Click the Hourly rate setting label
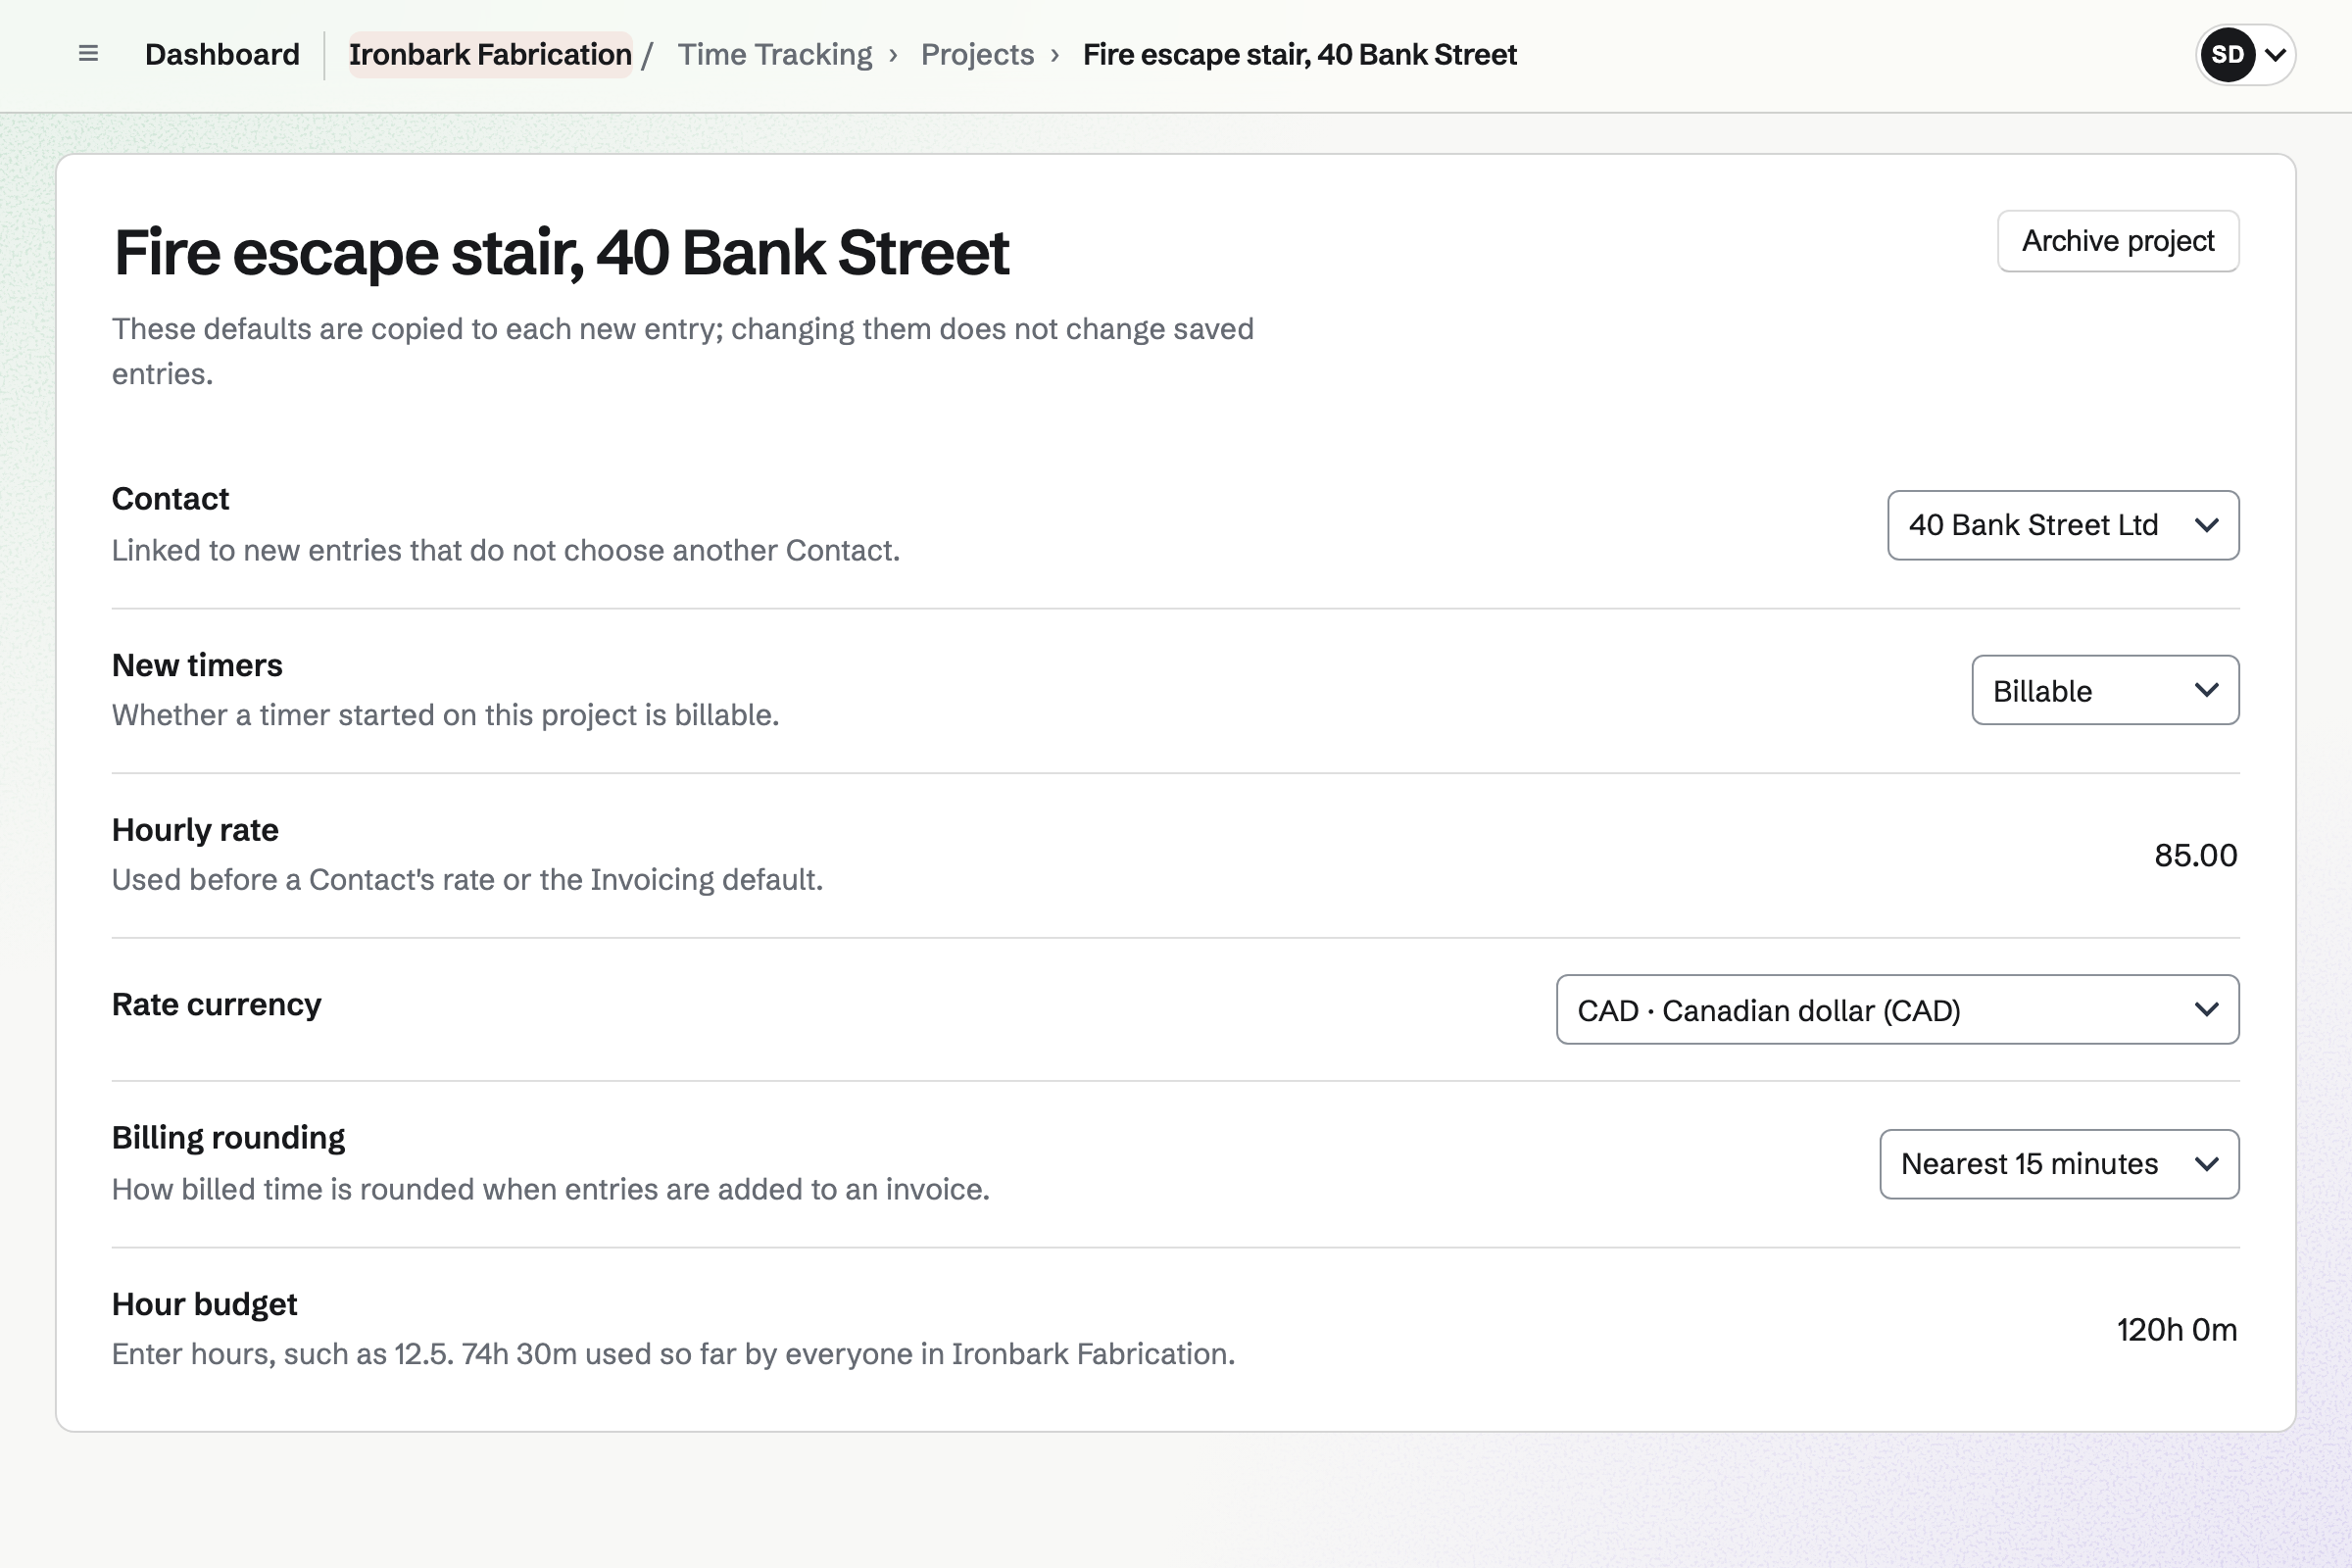The height and width of the screenshot is (1568, 2352). pos(195,830)
